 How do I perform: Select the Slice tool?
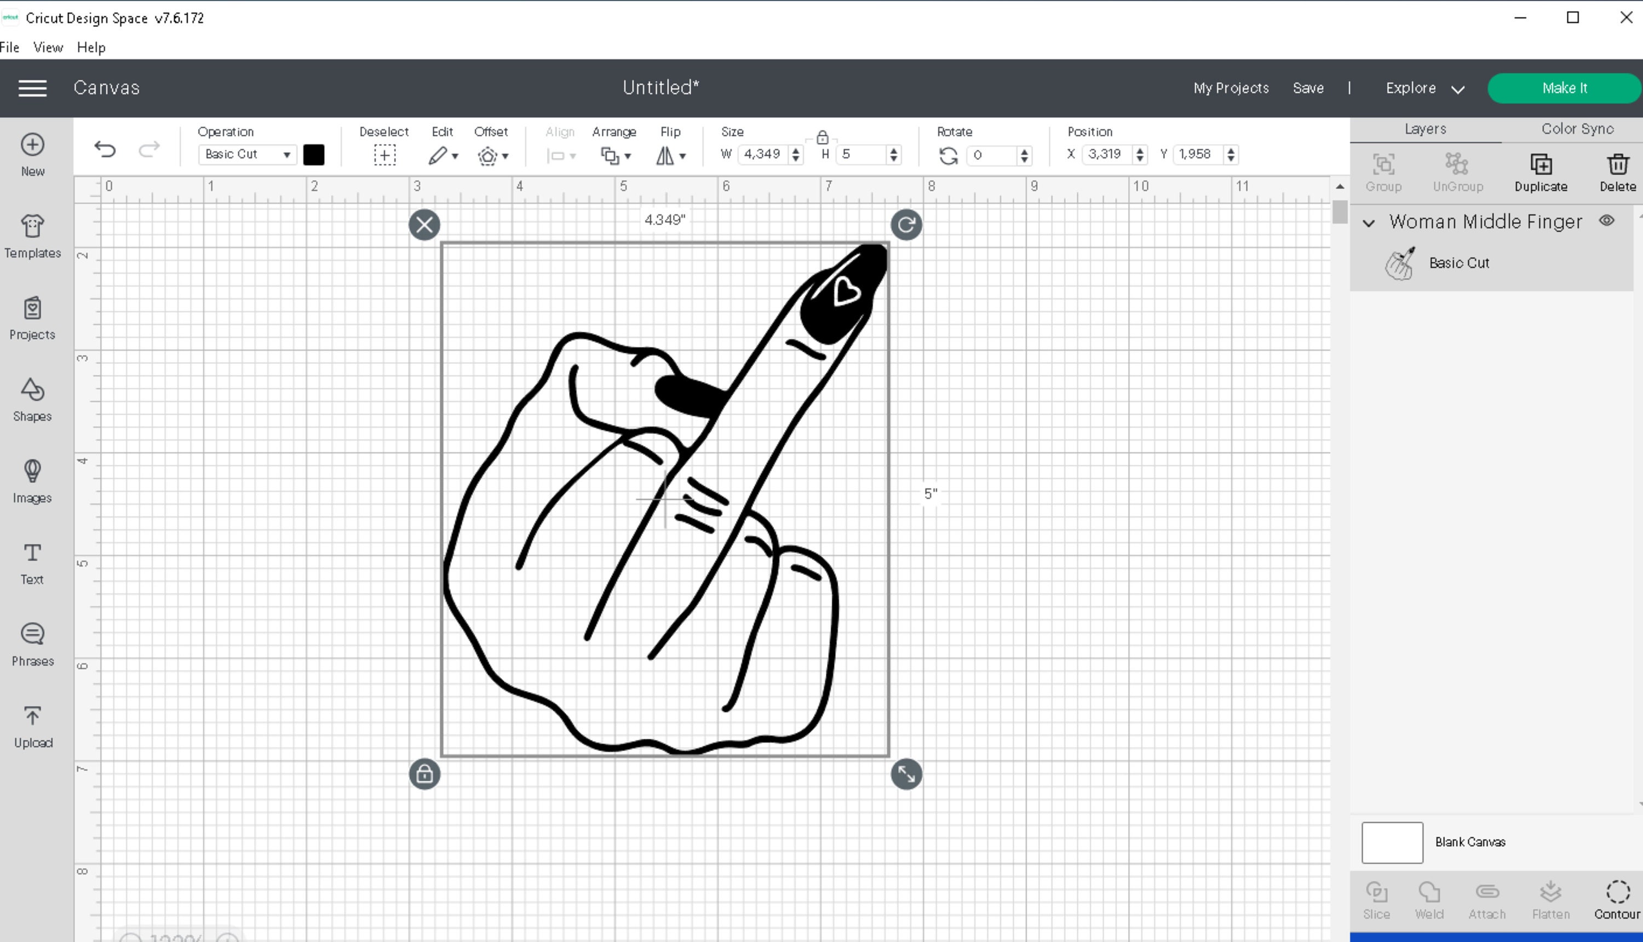(x=1376, y=900)
